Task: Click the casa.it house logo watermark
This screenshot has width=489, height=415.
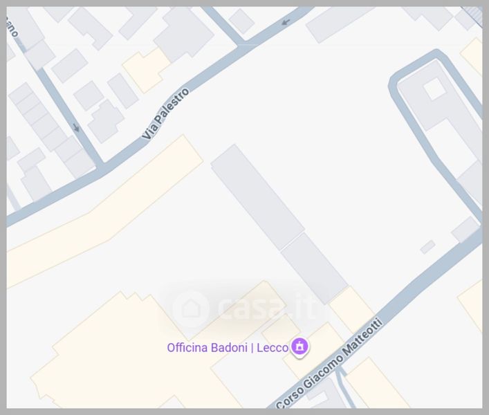Action: 190,308
